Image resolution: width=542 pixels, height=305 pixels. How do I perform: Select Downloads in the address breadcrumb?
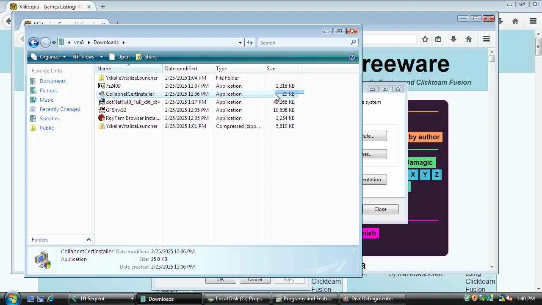point(106,42)
